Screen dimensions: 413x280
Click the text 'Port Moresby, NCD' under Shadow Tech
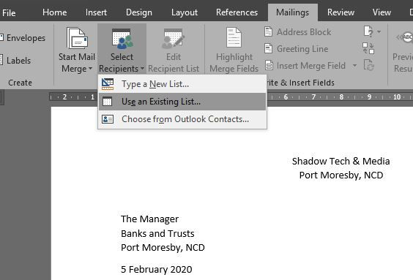tap(341, 175)
